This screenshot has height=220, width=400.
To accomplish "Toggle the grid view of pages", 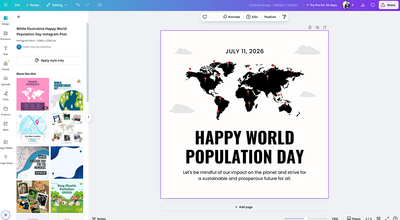I will 378,219.
